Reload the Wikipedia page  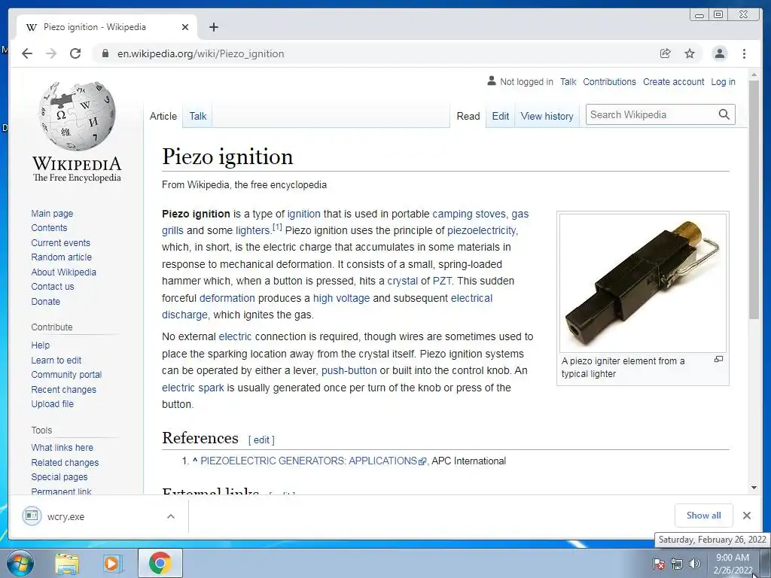click(x=75, y=53)
